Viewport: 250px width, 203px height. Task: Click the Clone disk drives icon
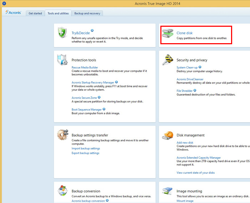click(x=167, y=33)
